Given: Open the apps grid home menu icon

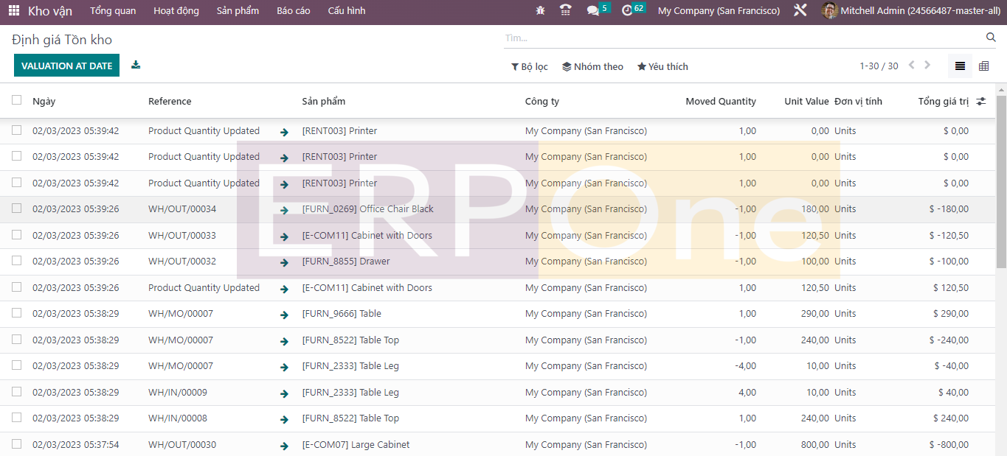Looking at the screenshot, I should tap(14, 11).
